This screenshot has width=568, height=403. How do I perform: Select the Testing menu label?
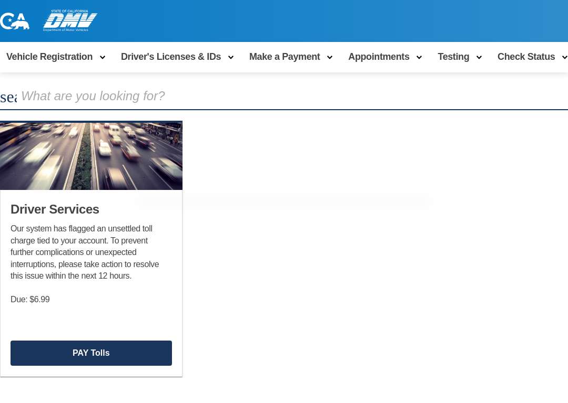coord(453,57)
